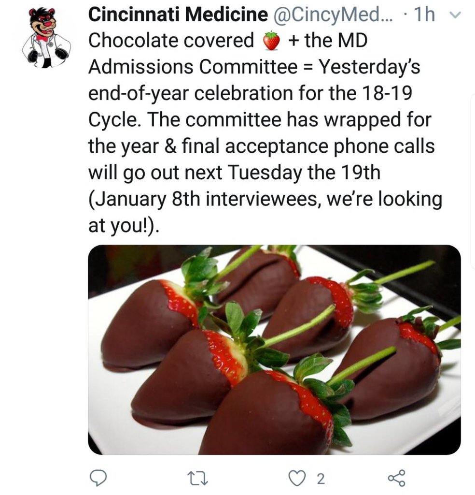Open the tweet options chevron menu
Screen dimensions: 475x495
[x=453, y=15]
